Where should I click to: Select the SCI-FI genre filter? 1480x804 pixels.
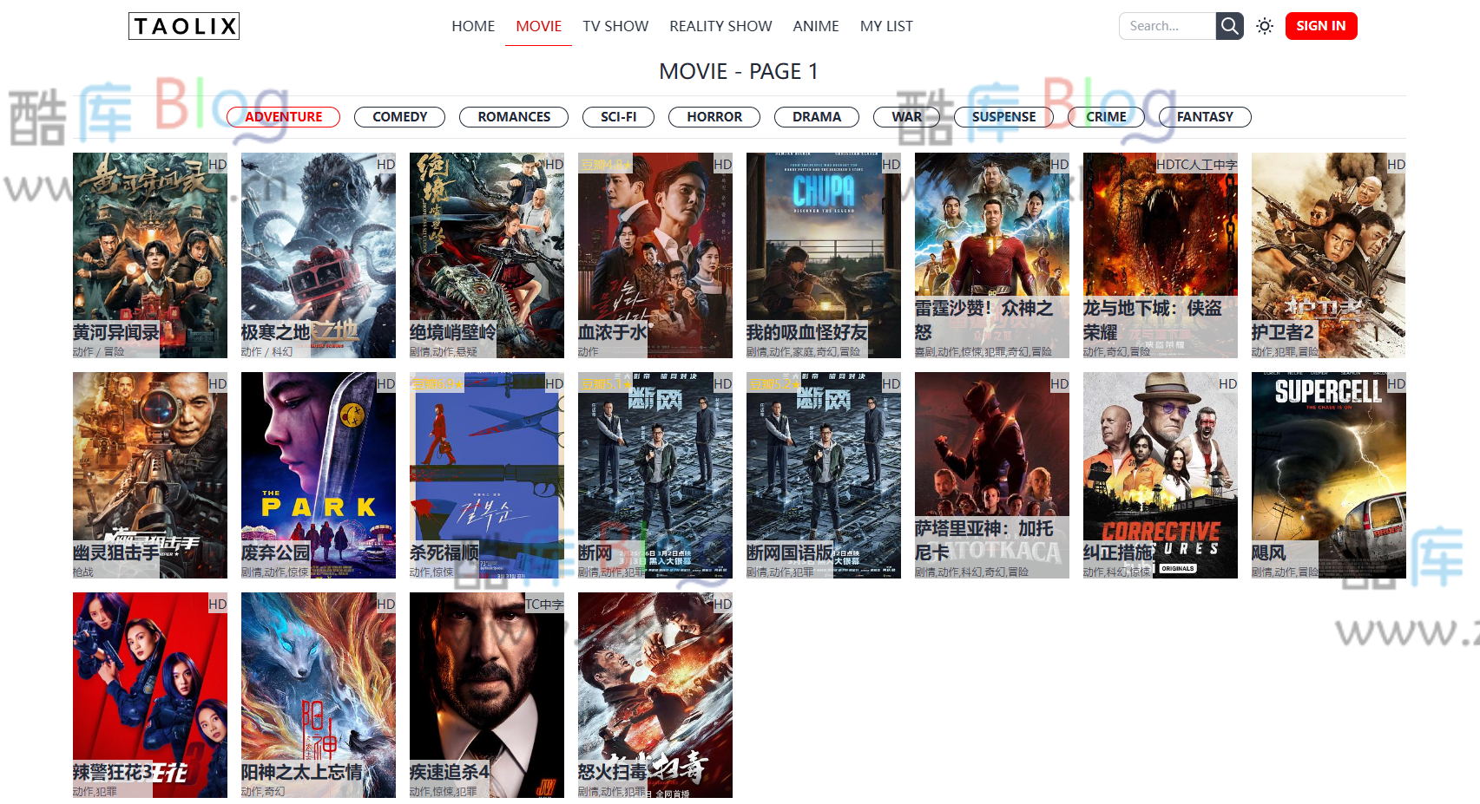click(x=618, y=117)
